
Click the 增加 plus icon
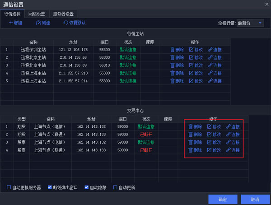pos(11,23)
